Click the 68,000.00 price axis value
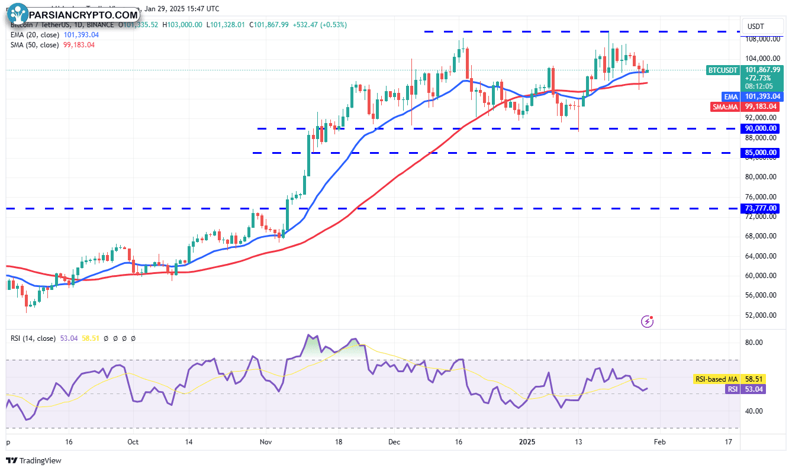The width and height of the screenshot is (792, 471). point(761,236)
